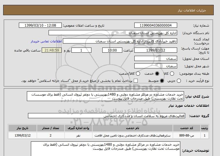This screenshot has height=156, width=220.
Task: Click service code cell ص-88-889
Action: tap(187, 135)
